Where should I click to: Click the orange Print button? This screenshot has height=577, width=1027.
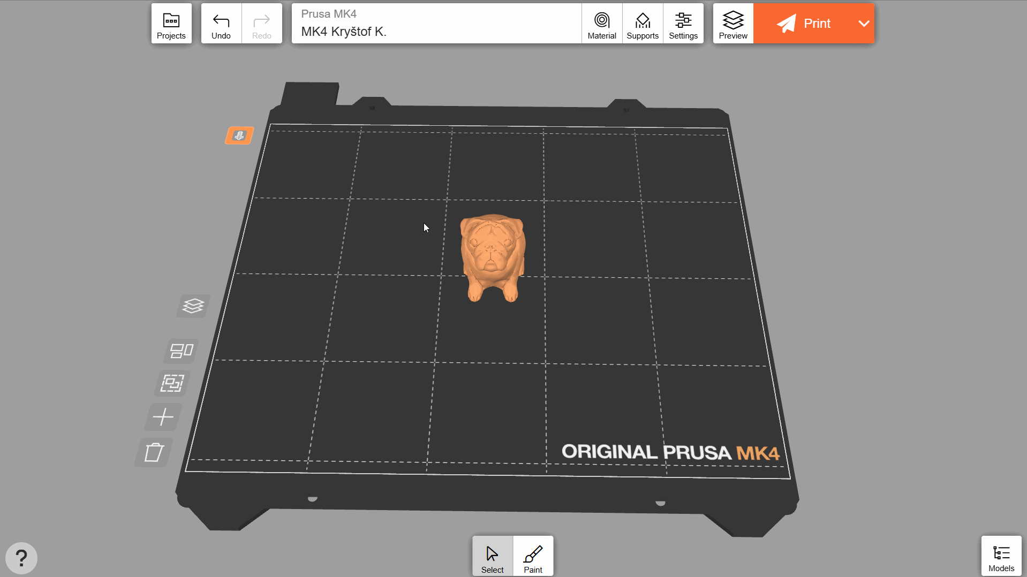pyautogui.click(x=803, y=24)
